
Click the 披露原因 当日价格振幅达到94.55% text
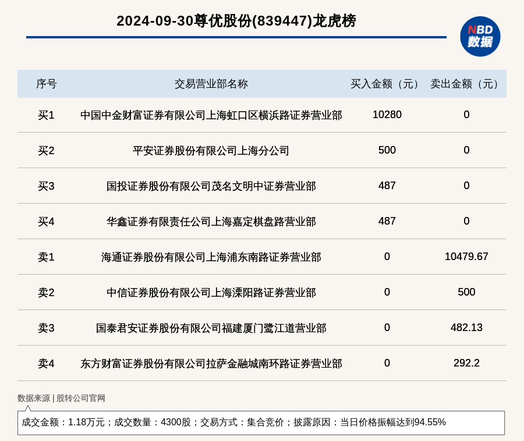[x=370, y=422]
